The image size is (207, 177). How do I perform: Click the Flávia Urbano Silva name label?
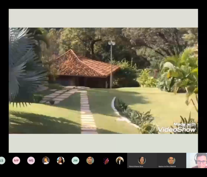(136, 166)
